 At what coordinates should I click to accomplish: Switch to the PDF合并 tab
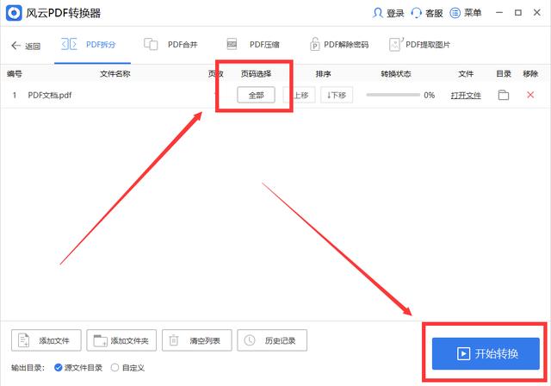coord(170,45)
